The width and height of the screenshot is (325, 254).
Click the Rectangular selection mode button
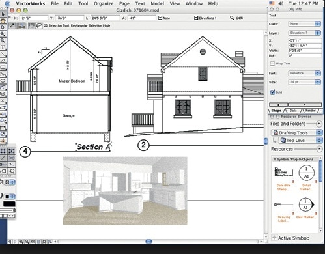click(x=32, y=25)
